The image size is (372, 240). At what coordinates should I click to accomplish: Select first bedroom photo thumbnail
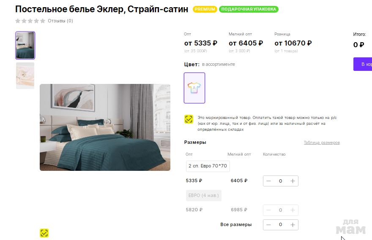pyautogui.click(x=25, y=45)
